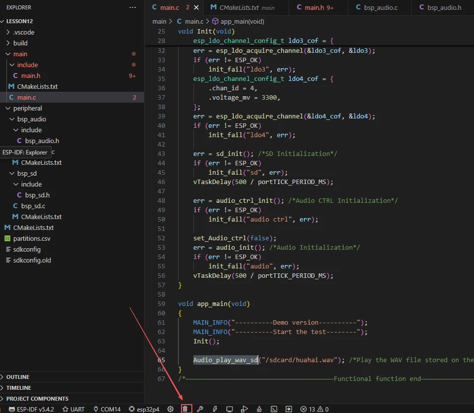Screen dimensions: 474x413
Task: Change the esp32p4 target device
Action: [144, 409]
